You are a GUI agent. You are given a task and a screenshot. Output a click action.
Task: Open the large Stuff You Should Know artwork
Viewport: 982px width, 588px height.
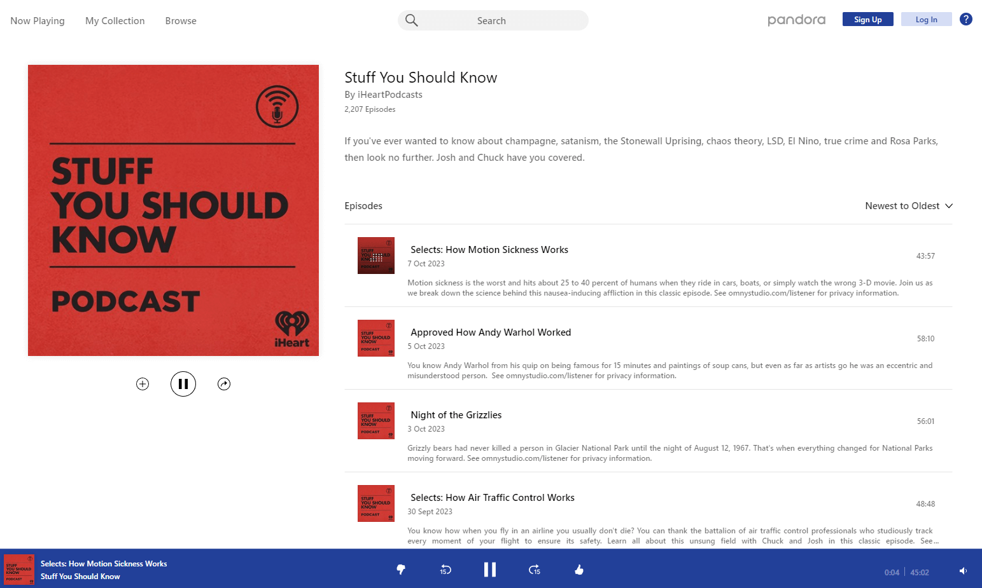tap(173, 210)
